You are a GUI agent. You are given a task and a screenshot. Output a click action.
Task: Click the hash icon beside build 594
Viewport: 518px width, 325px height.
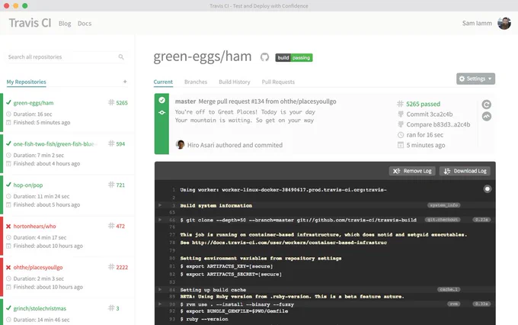coord(111,143)
